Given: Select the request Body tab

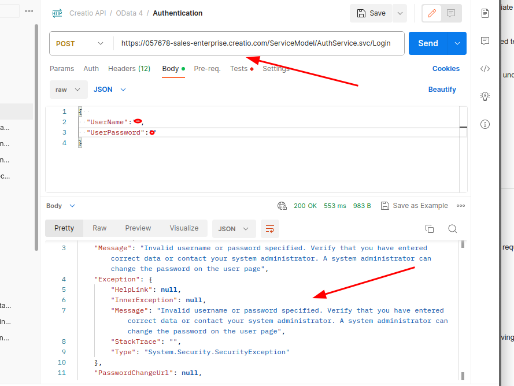Looking at the screenshot, I should tap(173, 69).
